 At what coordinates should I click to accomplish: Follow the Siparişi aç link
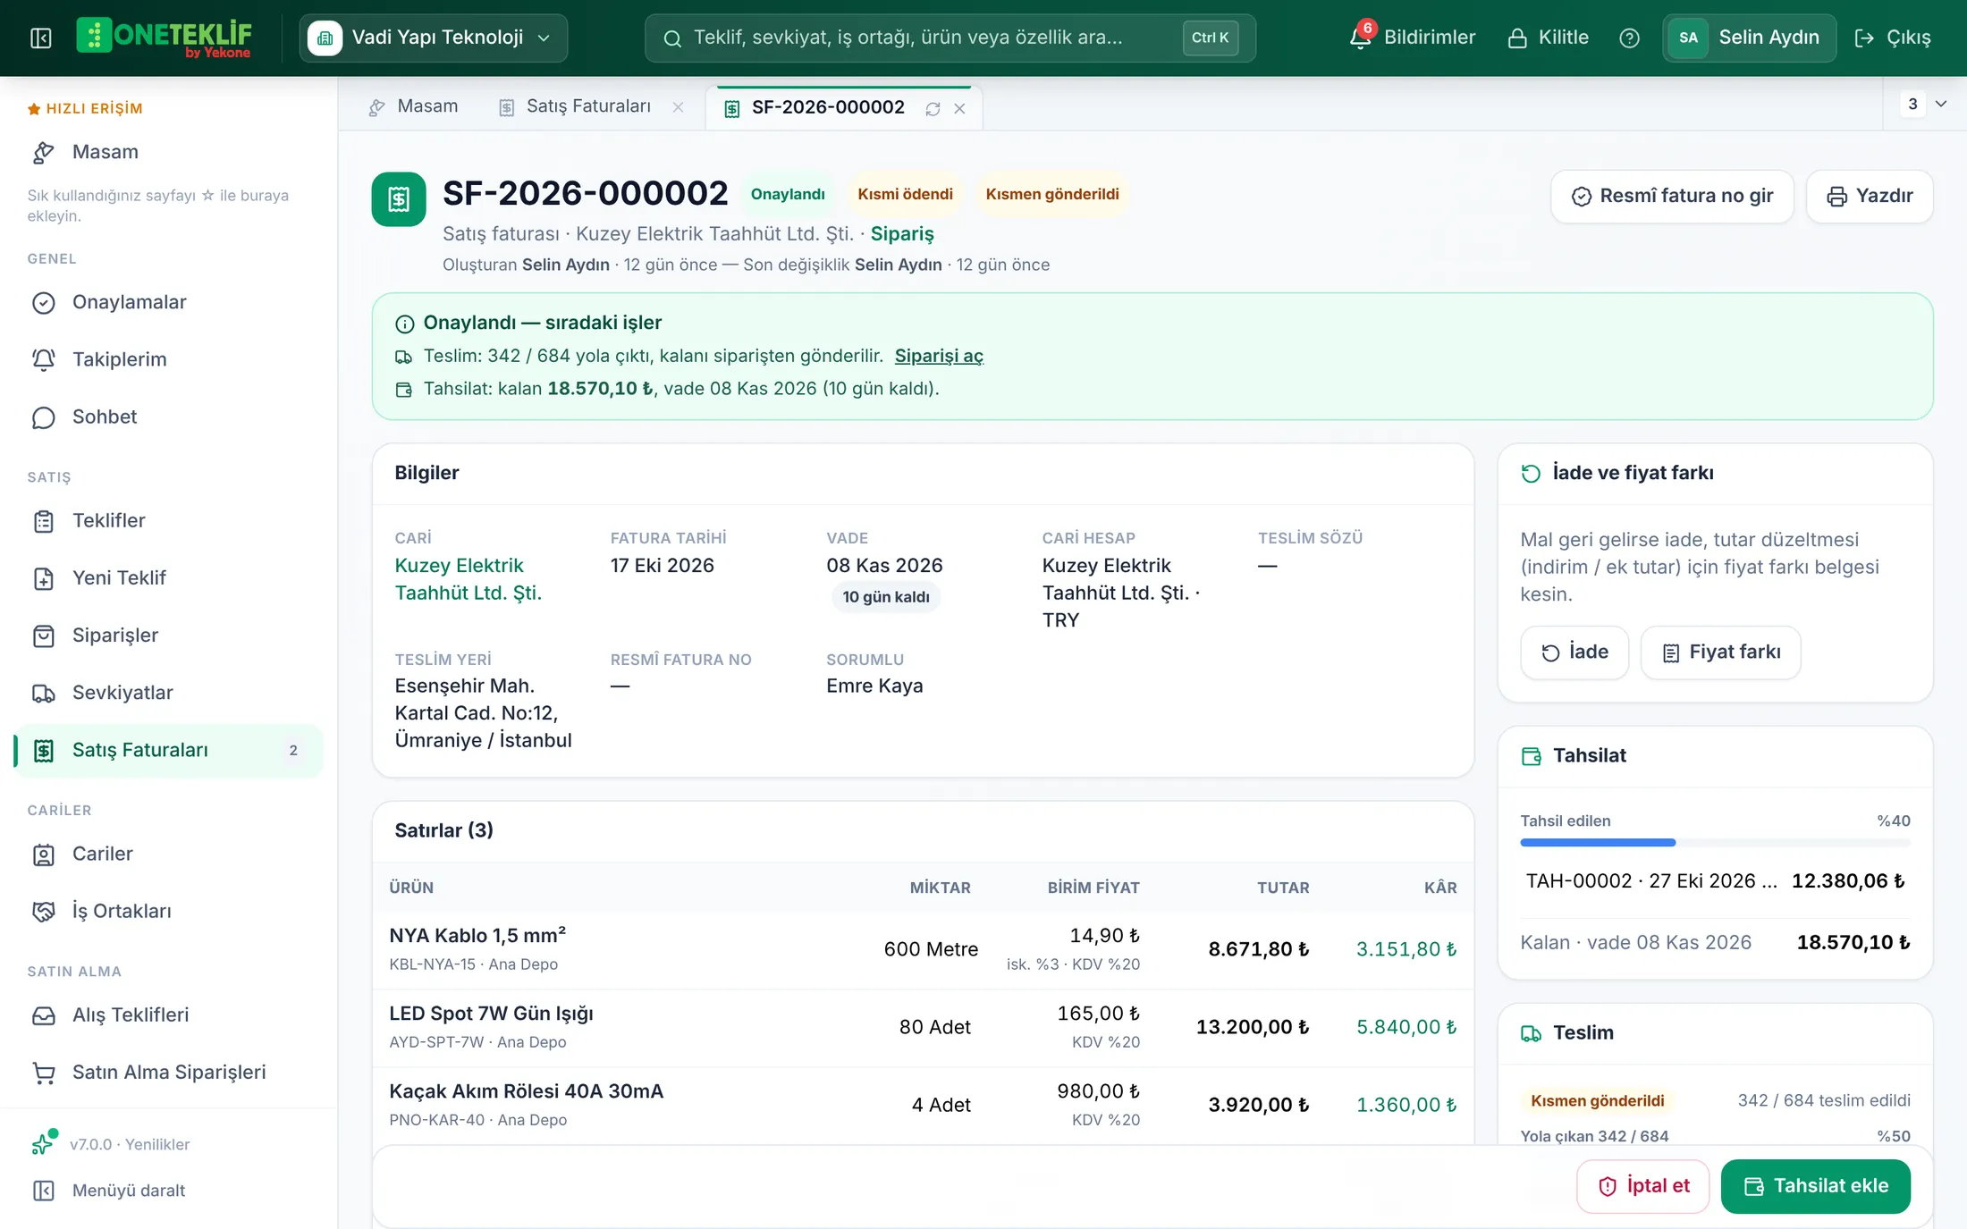[x=939, y=356]
